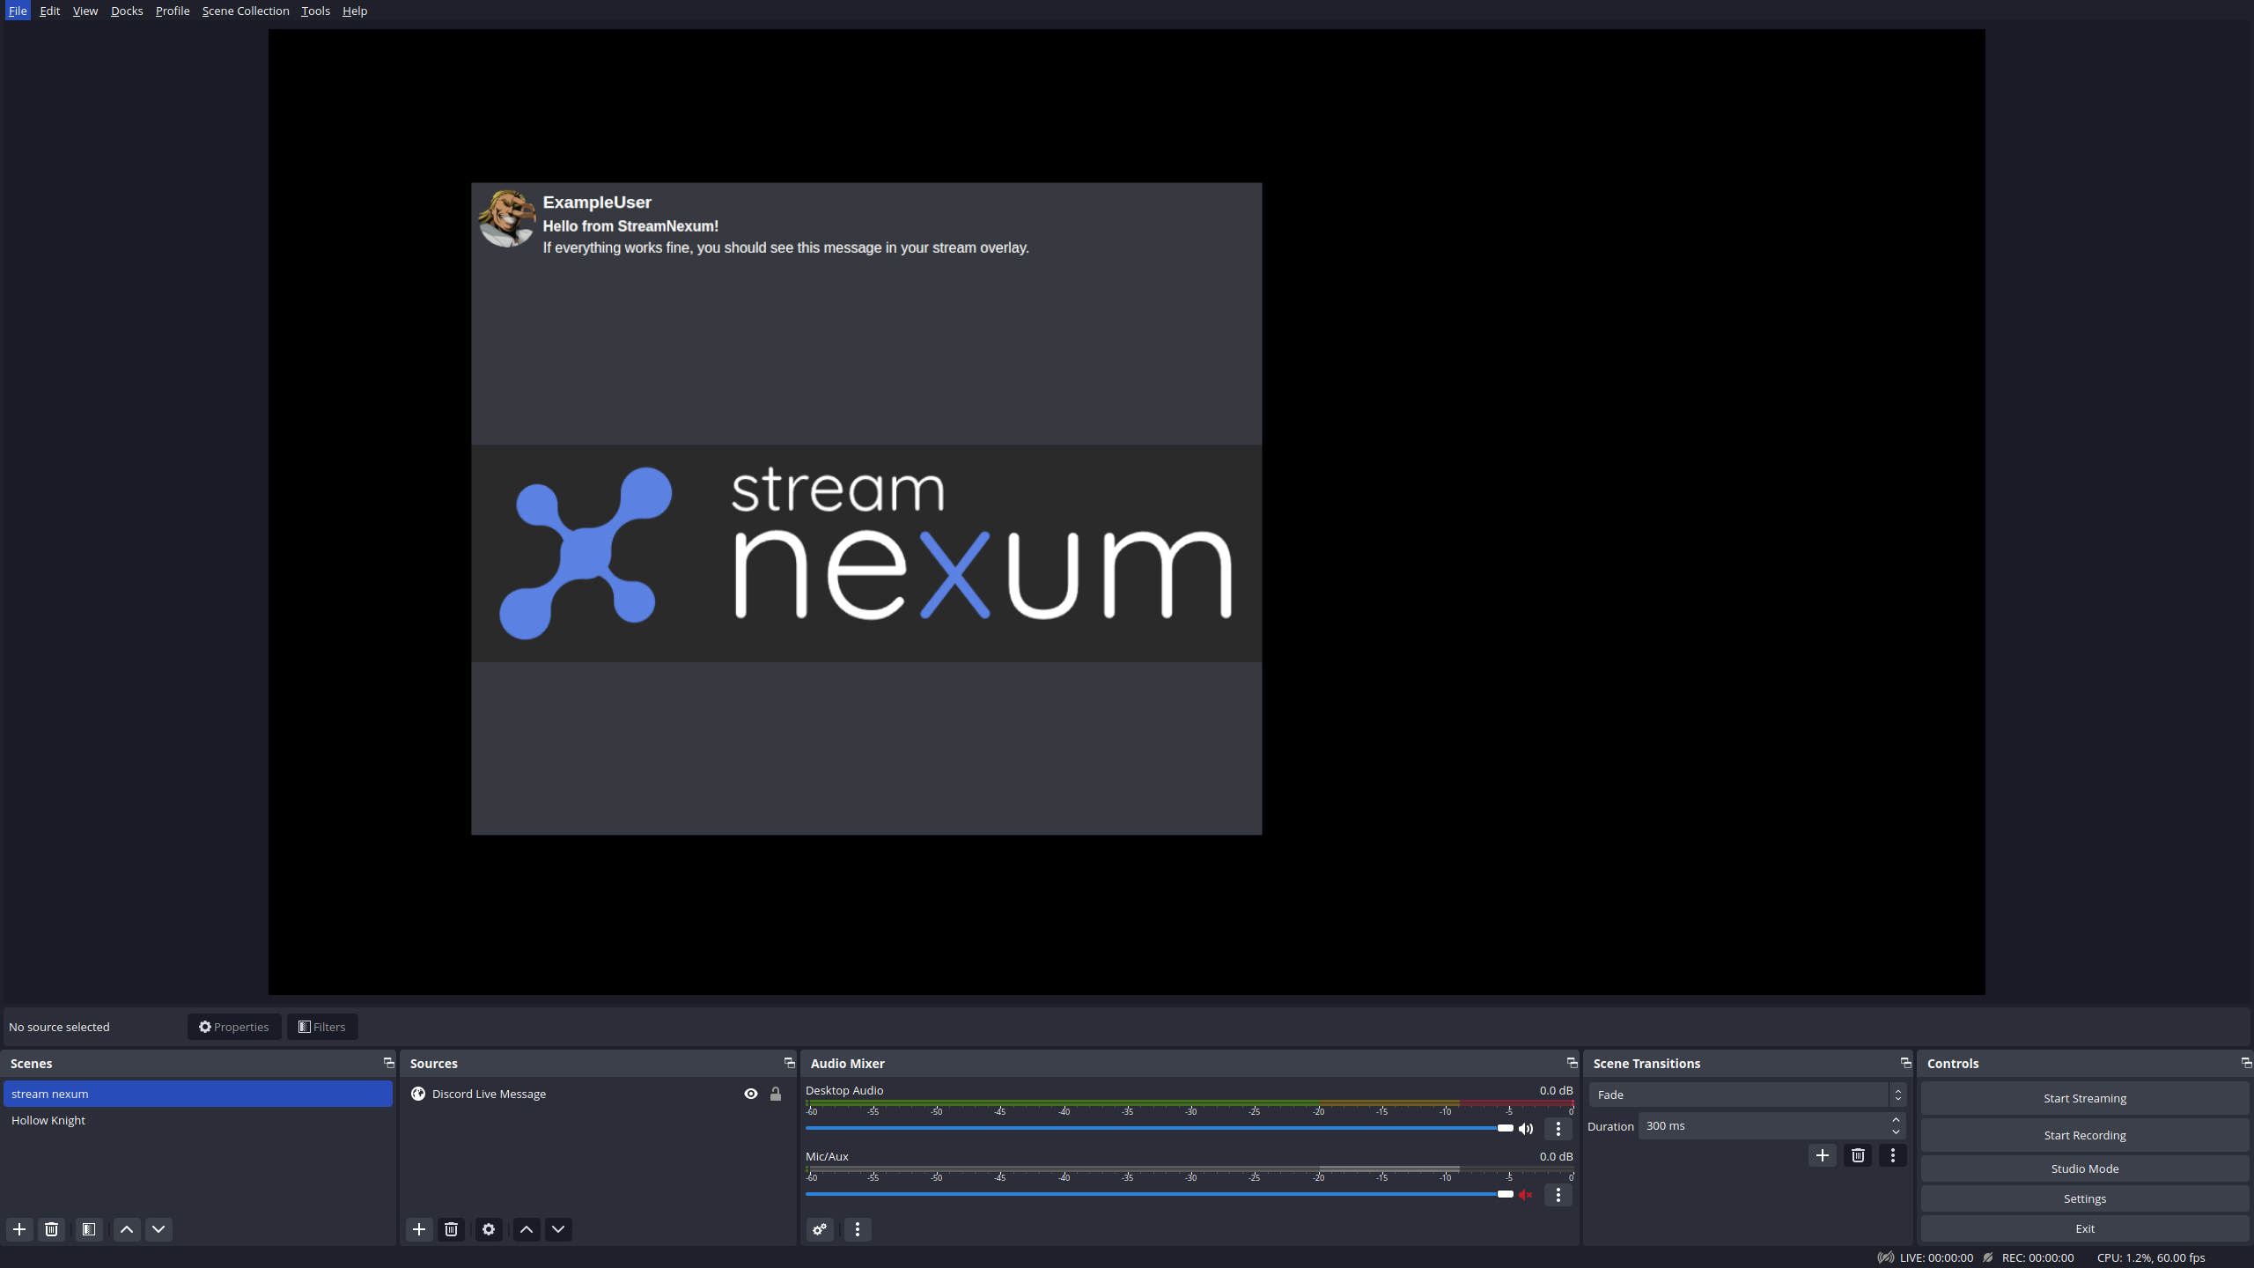Click the Start Recording button
Image resolution: width=2254 pixels, height=1268 pixels.
coord(2084,1135)
